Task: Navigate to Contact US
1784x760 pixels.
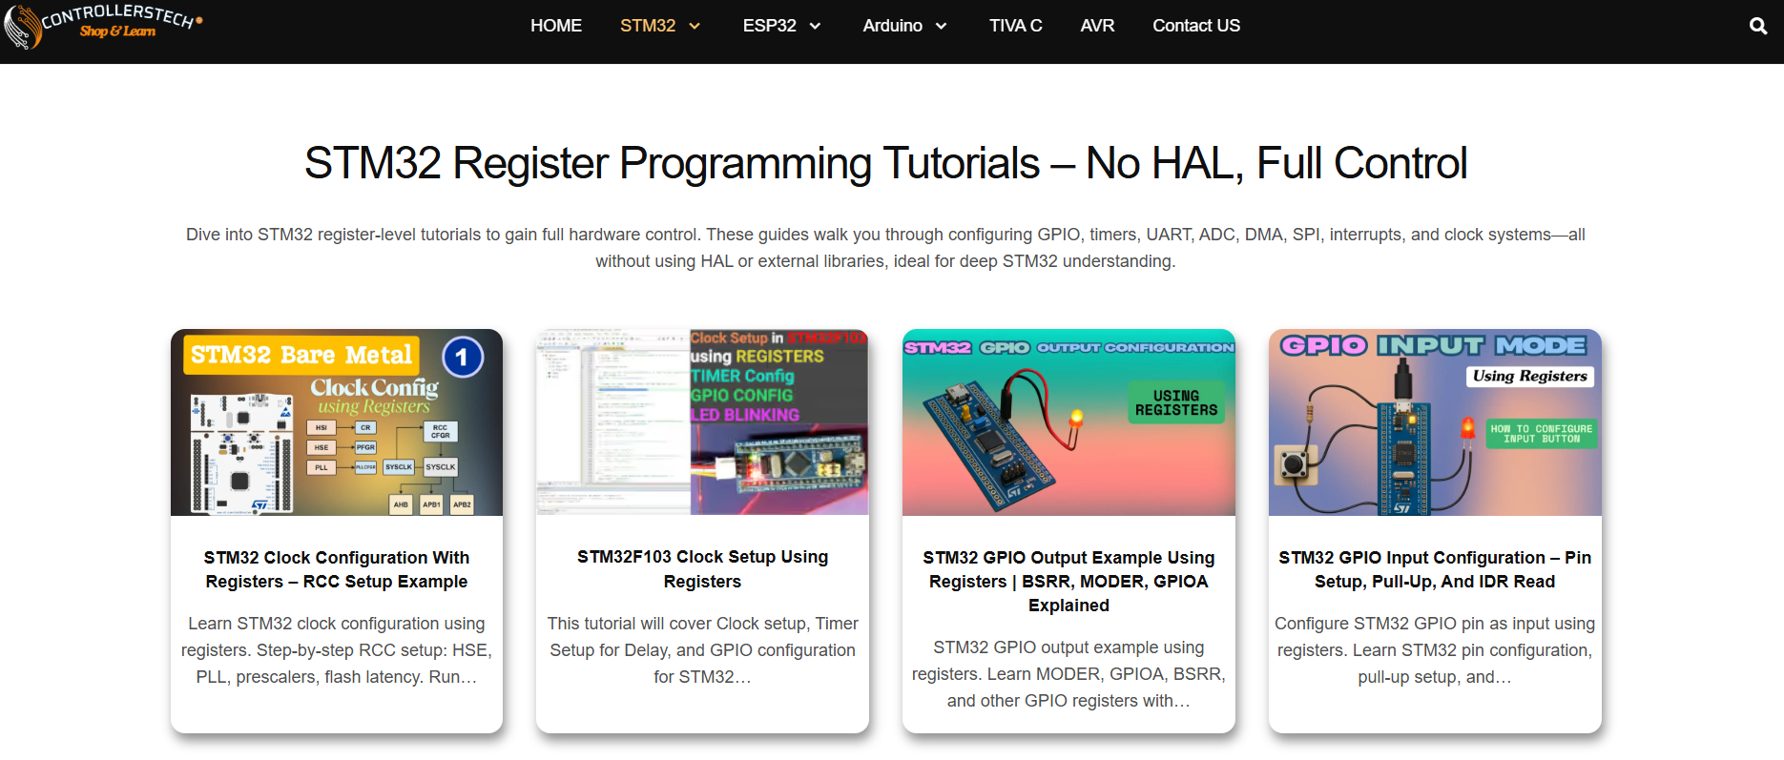Action: tap(1195, 26)
